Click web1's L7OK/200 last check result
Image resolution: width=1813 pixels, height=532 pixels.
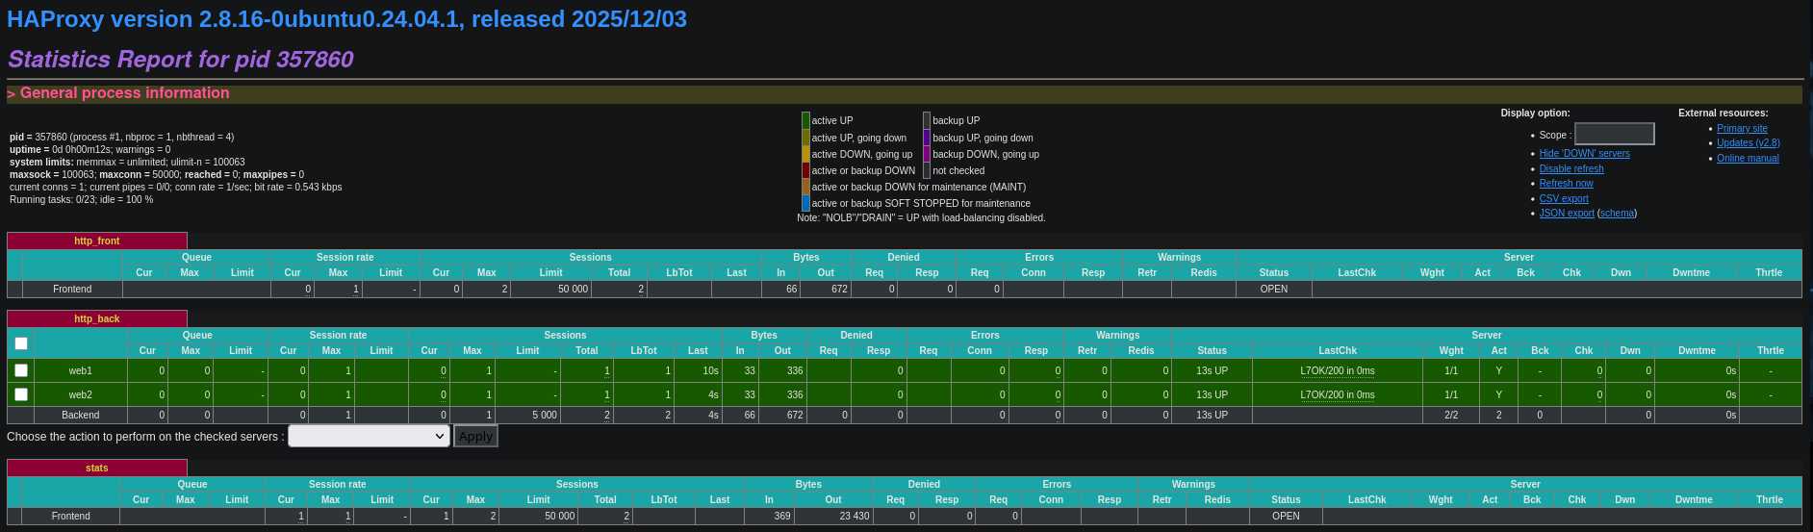coord(1337,370)
